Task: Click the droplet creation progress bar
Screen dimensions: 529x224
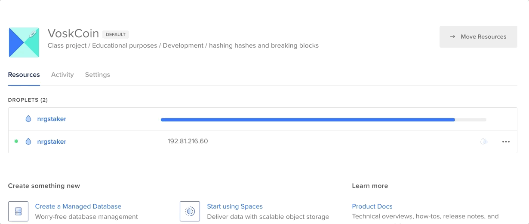Action: [323, 120]
